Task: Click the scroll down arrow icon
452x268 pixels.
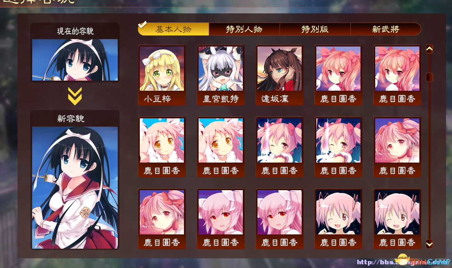Action: click(429, 244)
